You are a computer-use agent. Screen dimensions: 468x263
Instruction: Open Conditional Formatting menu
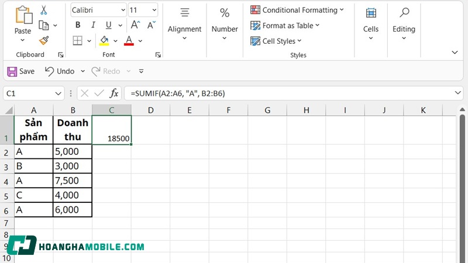point(297,10)
